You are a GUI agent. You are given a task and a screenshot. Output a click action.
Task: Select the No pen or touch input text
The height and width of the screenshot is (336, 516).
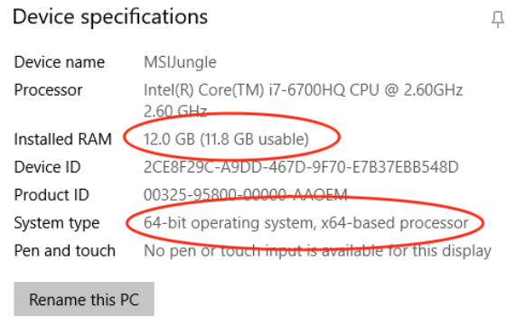tap(317, 251)
